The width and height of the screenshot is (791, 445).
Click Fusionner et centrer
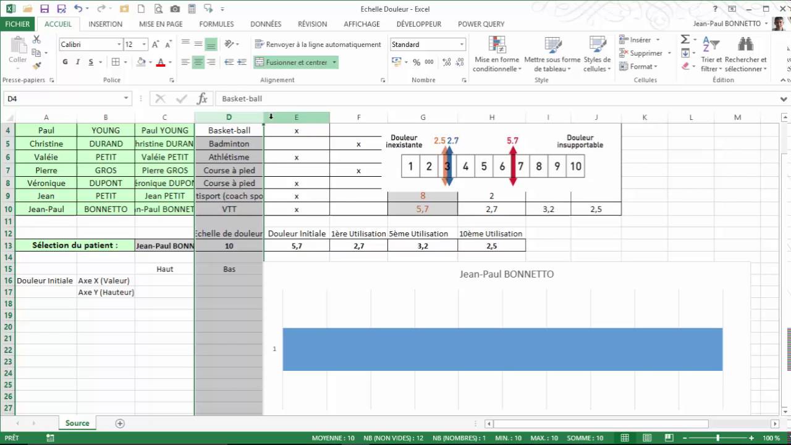click(x=292, y=62)
